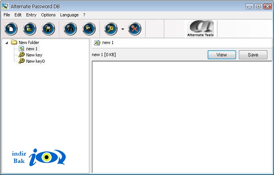Click the Save floppy disk icon
Viewport: 274px width, 175px height.
[x=48, y=29]
